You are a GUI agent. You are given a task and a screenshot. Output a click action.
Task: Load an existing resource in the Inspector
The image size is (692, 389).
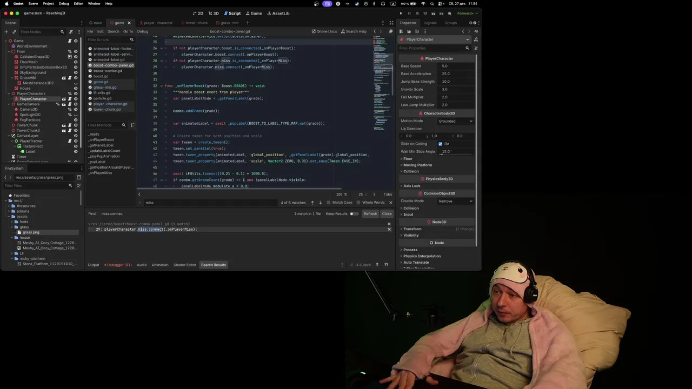[x=409, y=31]
